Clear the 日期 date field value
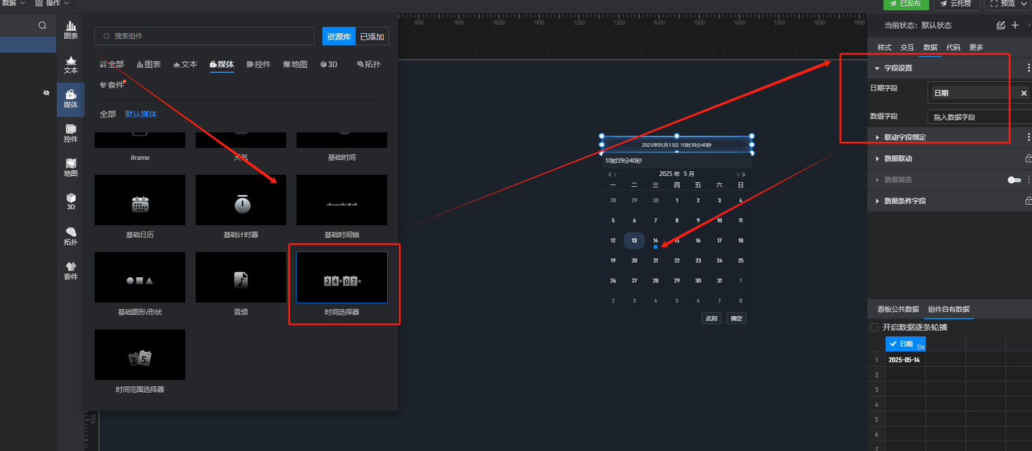1032x451 pixels. (x=1023, y=93)
